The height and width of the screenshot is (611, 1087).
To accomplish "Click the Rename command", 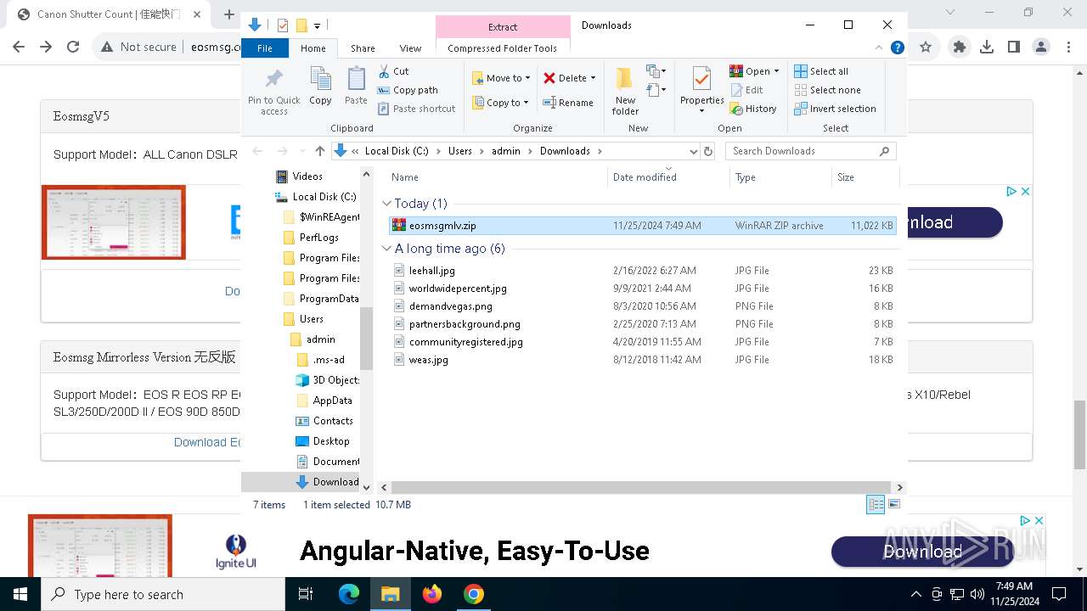I will click(x=568, y=103).
